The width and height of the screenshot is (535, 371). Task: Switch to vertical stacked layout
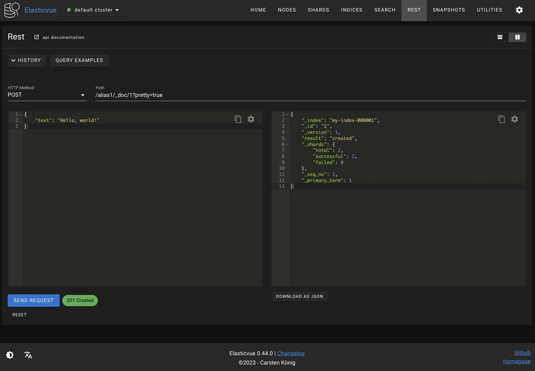500,37
